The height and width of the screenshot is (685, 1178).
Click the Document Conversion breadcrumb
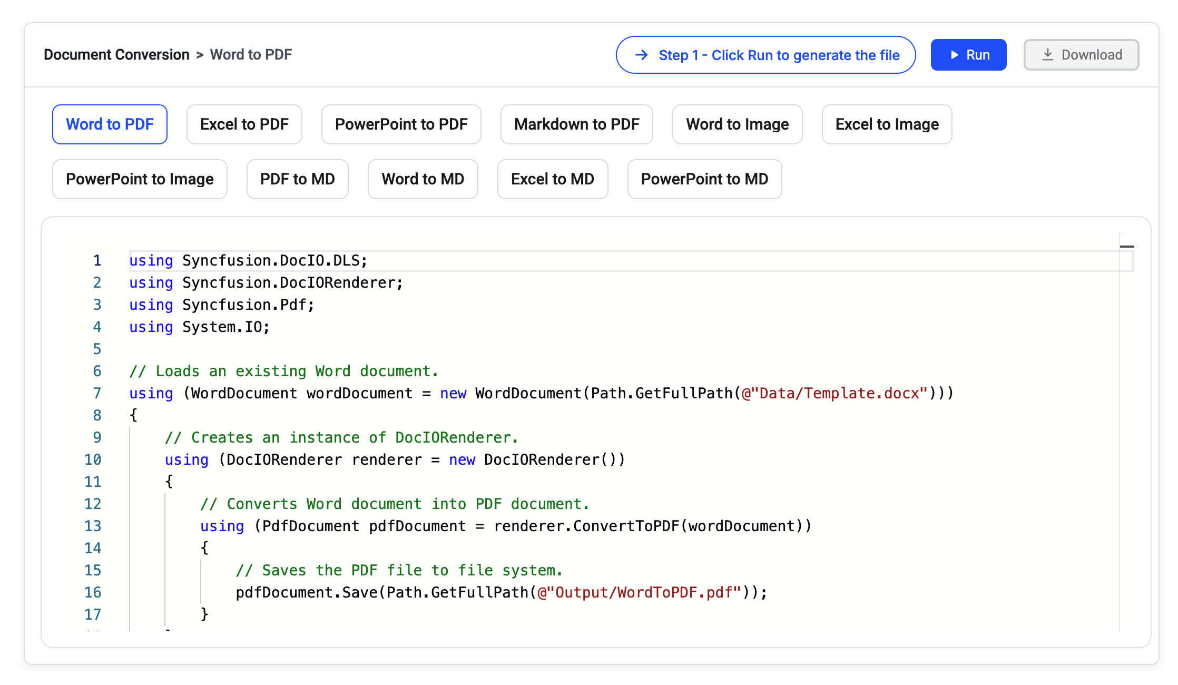116,55
